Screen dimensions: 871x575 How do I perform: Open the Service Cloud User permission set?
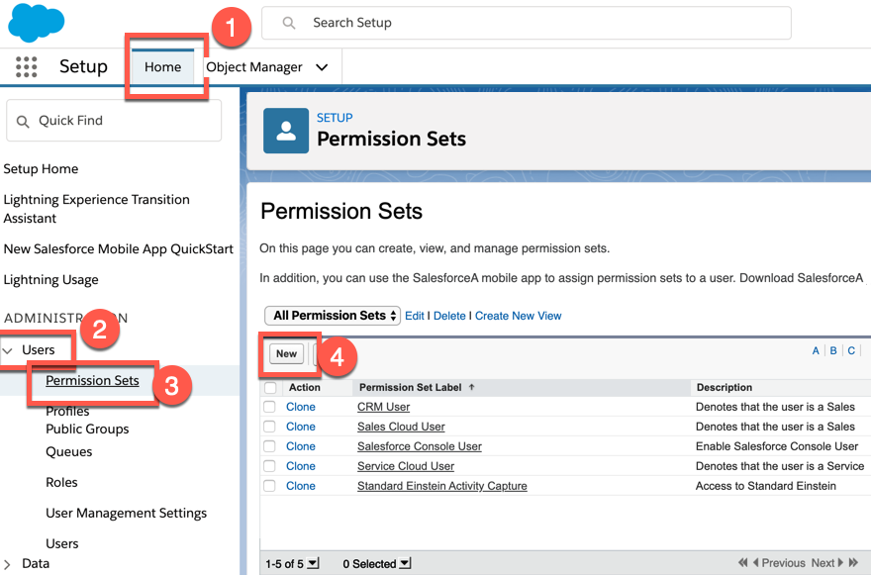[406, 466]
